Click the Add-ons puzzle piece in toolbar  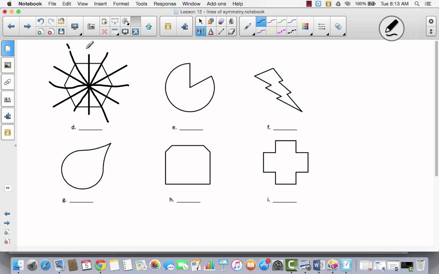click(x=184, y=26)
